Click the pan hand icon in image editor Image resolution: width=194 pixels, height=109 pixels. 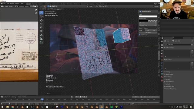point(36,13)
